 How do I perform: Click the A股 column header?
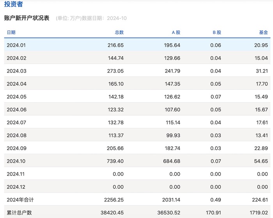[x=176, y=32]
